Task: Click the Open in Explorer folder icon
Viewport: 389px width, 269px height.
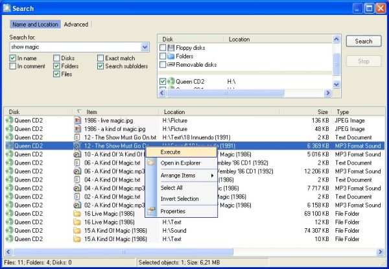Action: (151, 163)
